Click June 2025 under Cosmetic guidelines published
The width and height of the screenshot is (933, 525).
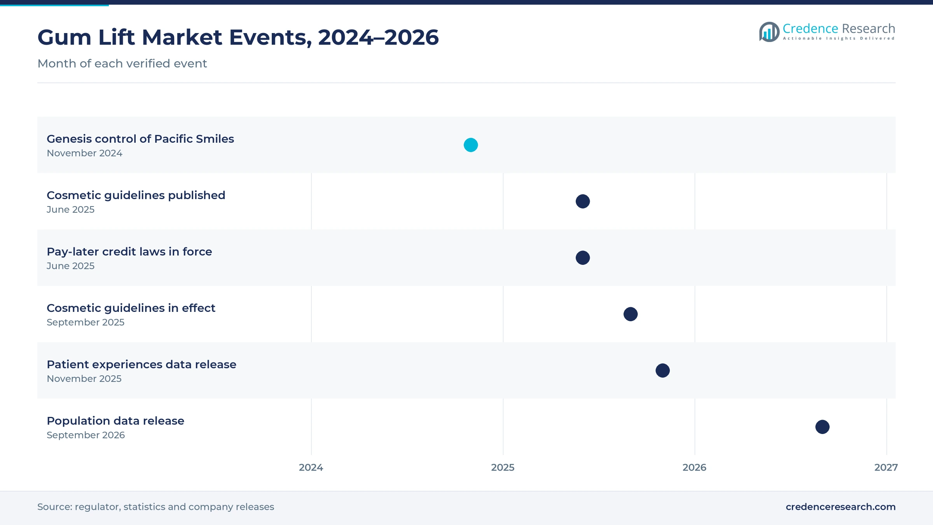[70, 210]
